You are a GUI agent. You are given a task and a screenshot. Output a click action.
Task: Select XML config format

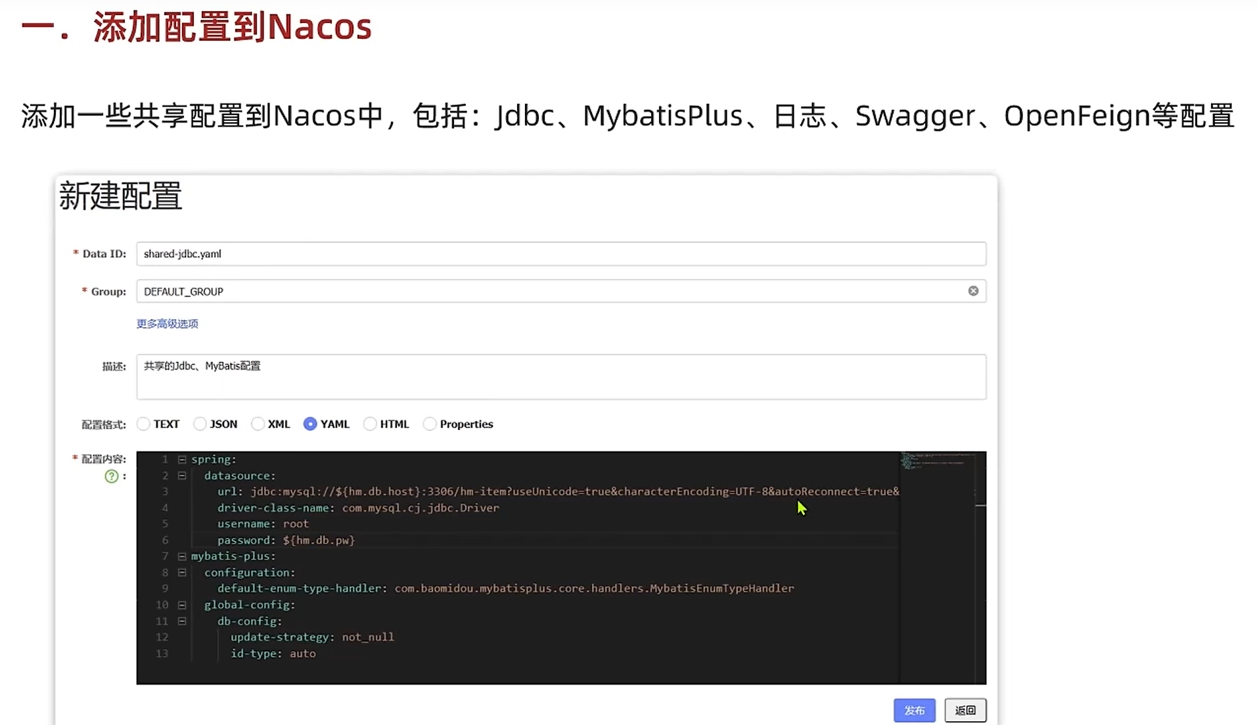pos(258,424)
